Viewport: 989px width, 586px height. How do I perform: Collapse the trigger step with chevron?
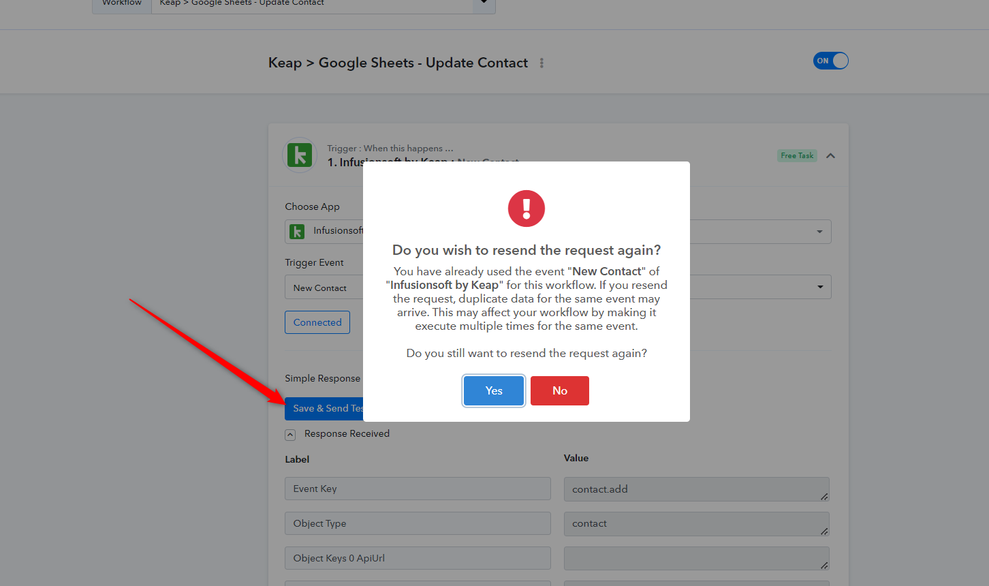click(830, 155)
